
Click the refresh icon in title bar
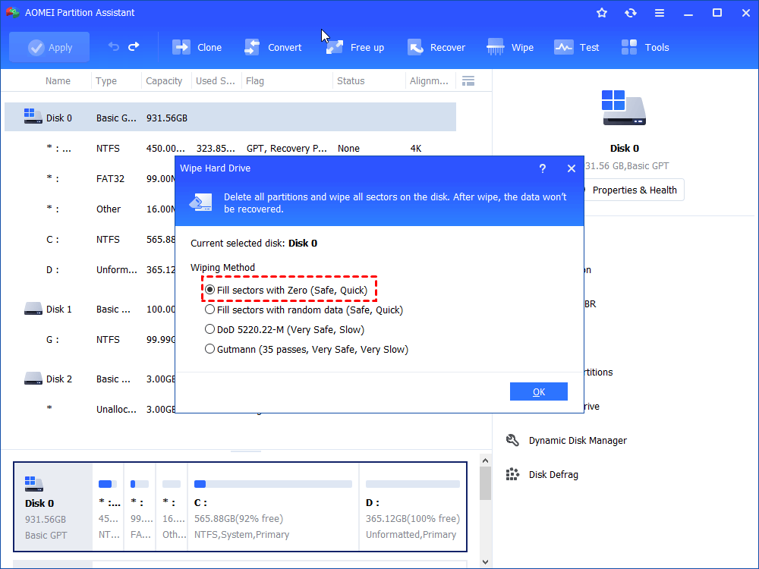(x=630, y=13)
